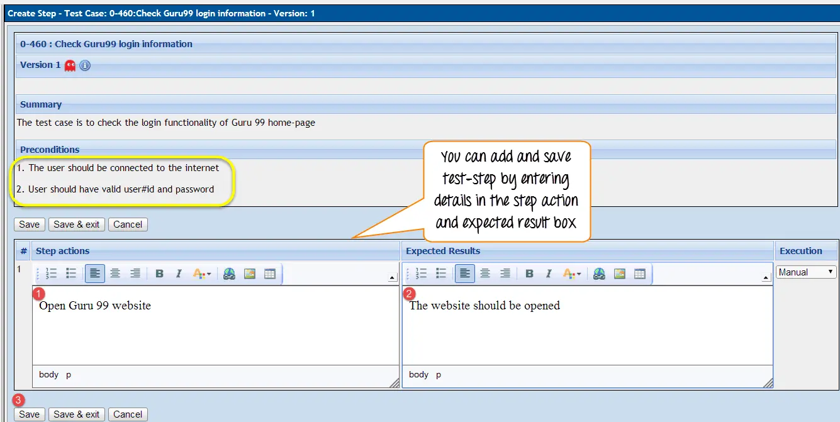Screen dimensions: 840x422
Task: Insert numbered list in Expected Results editor
Action: (422, 274)
